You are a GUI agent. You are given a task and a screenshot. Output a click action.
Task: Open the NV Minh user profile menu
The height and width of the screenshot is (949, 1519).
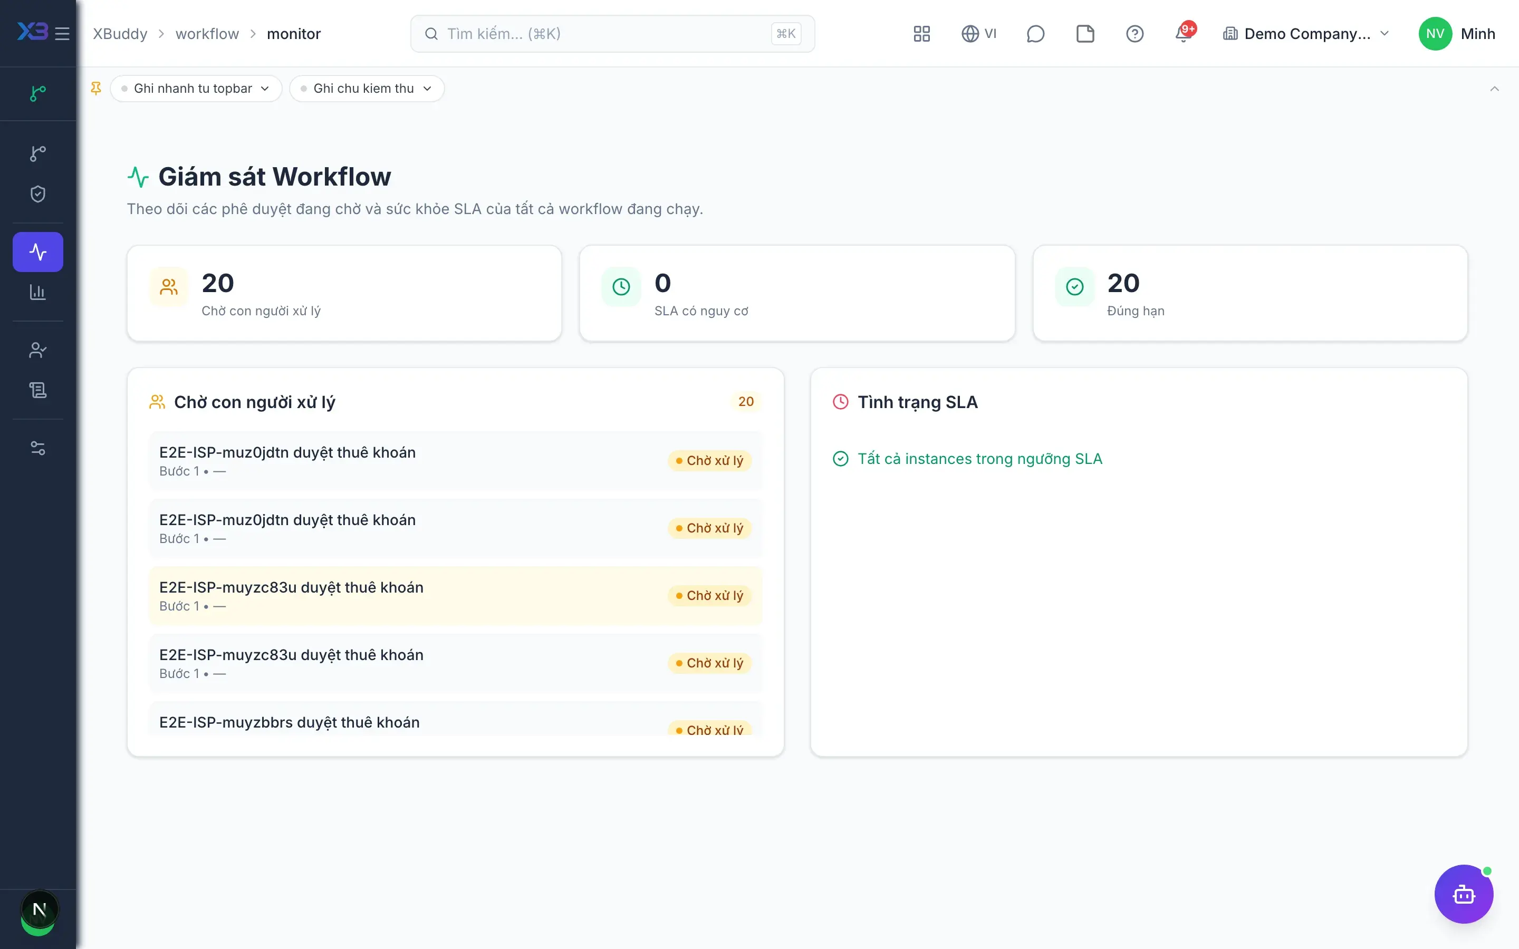(x=1457, y=34)
